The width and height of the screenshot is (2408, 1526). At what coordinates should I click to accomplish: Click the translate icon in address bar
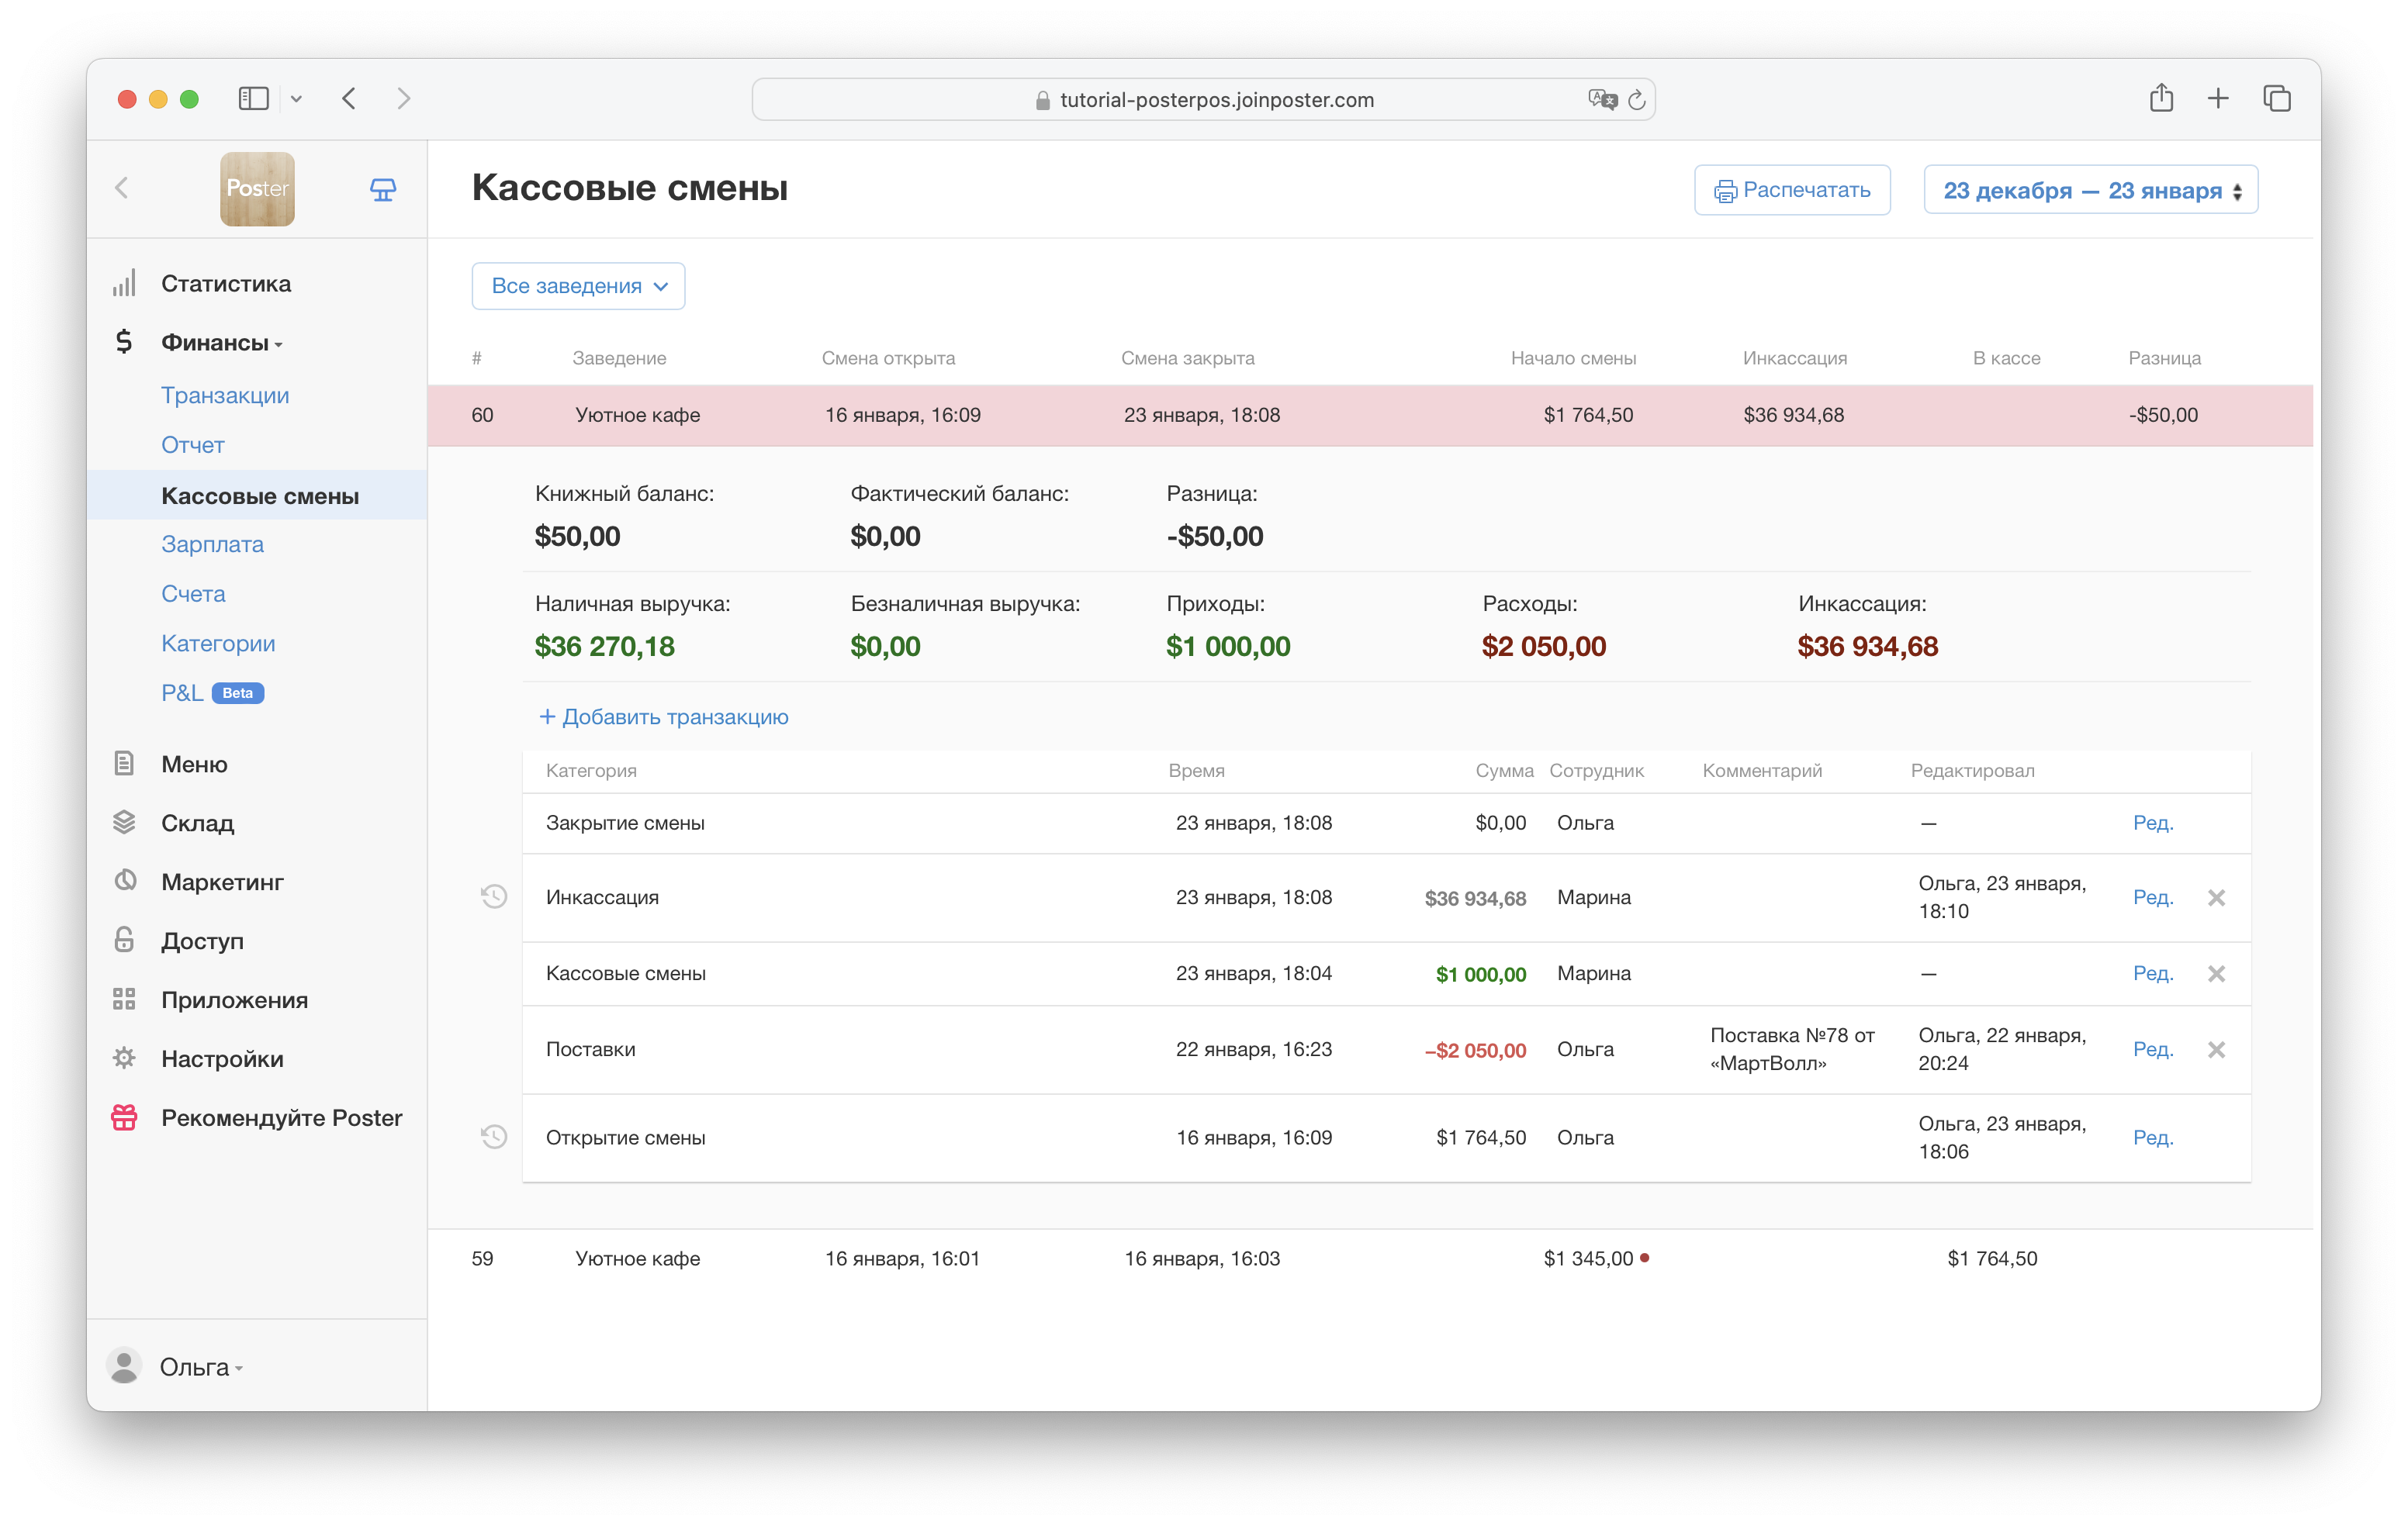[1601, 100]
